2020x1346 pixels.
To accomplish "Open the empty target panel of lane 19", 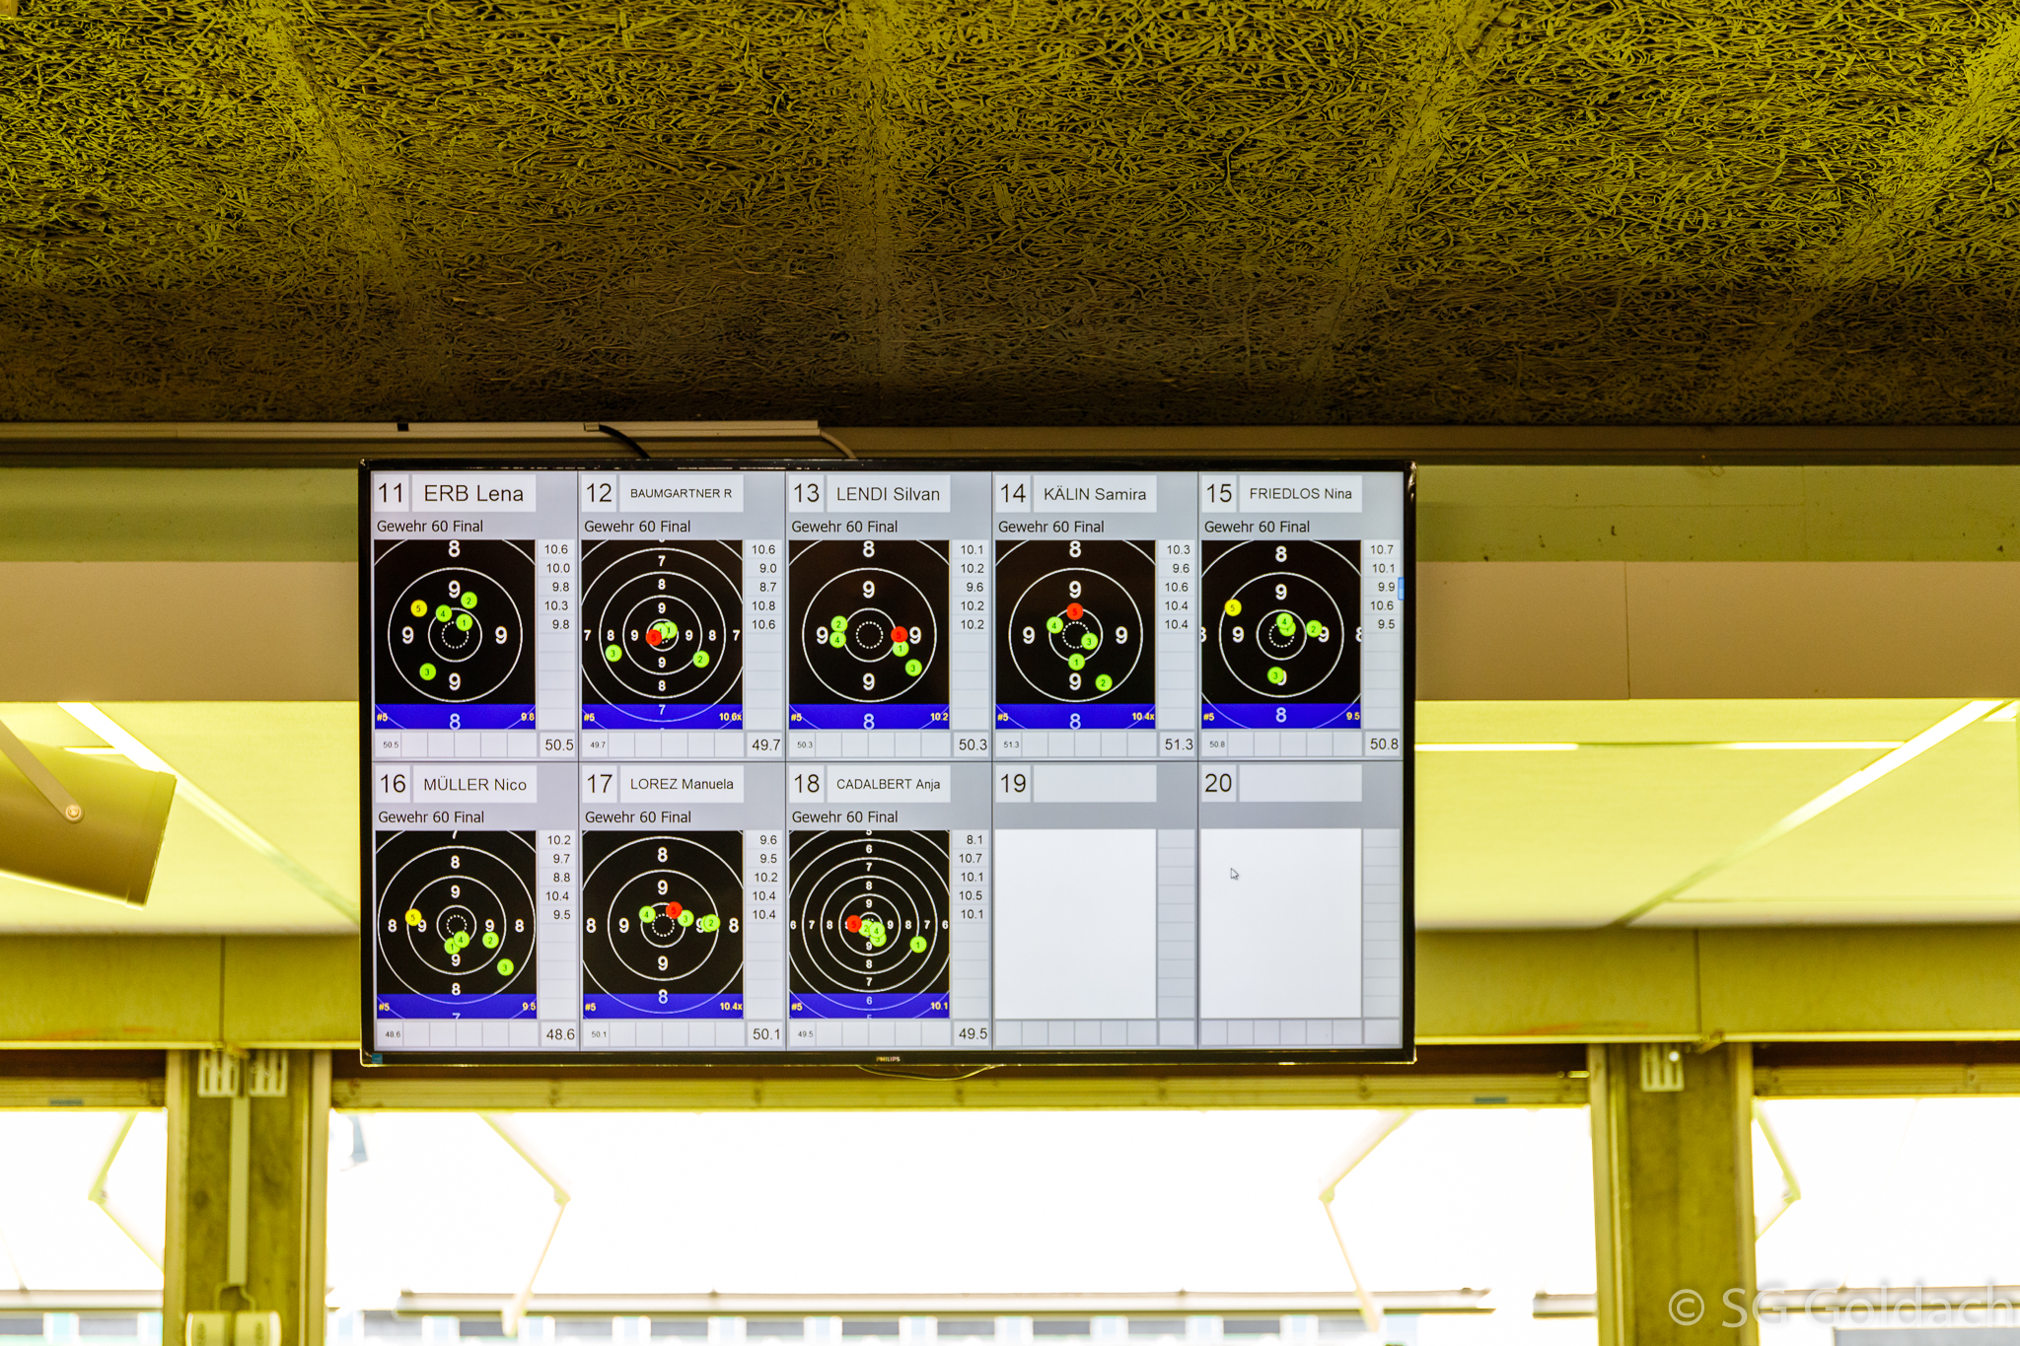I will (1075, 923).
